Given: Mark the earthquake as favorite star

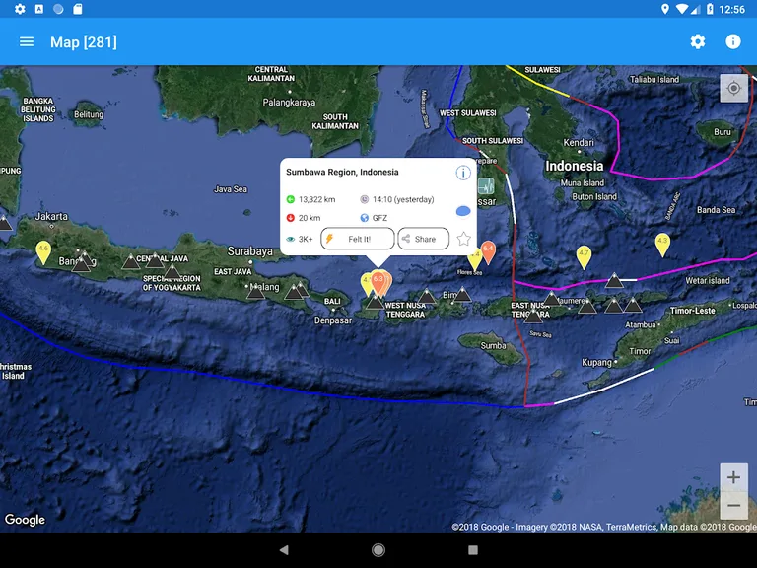Looking at the screenshot, I should tap(463, 239).
